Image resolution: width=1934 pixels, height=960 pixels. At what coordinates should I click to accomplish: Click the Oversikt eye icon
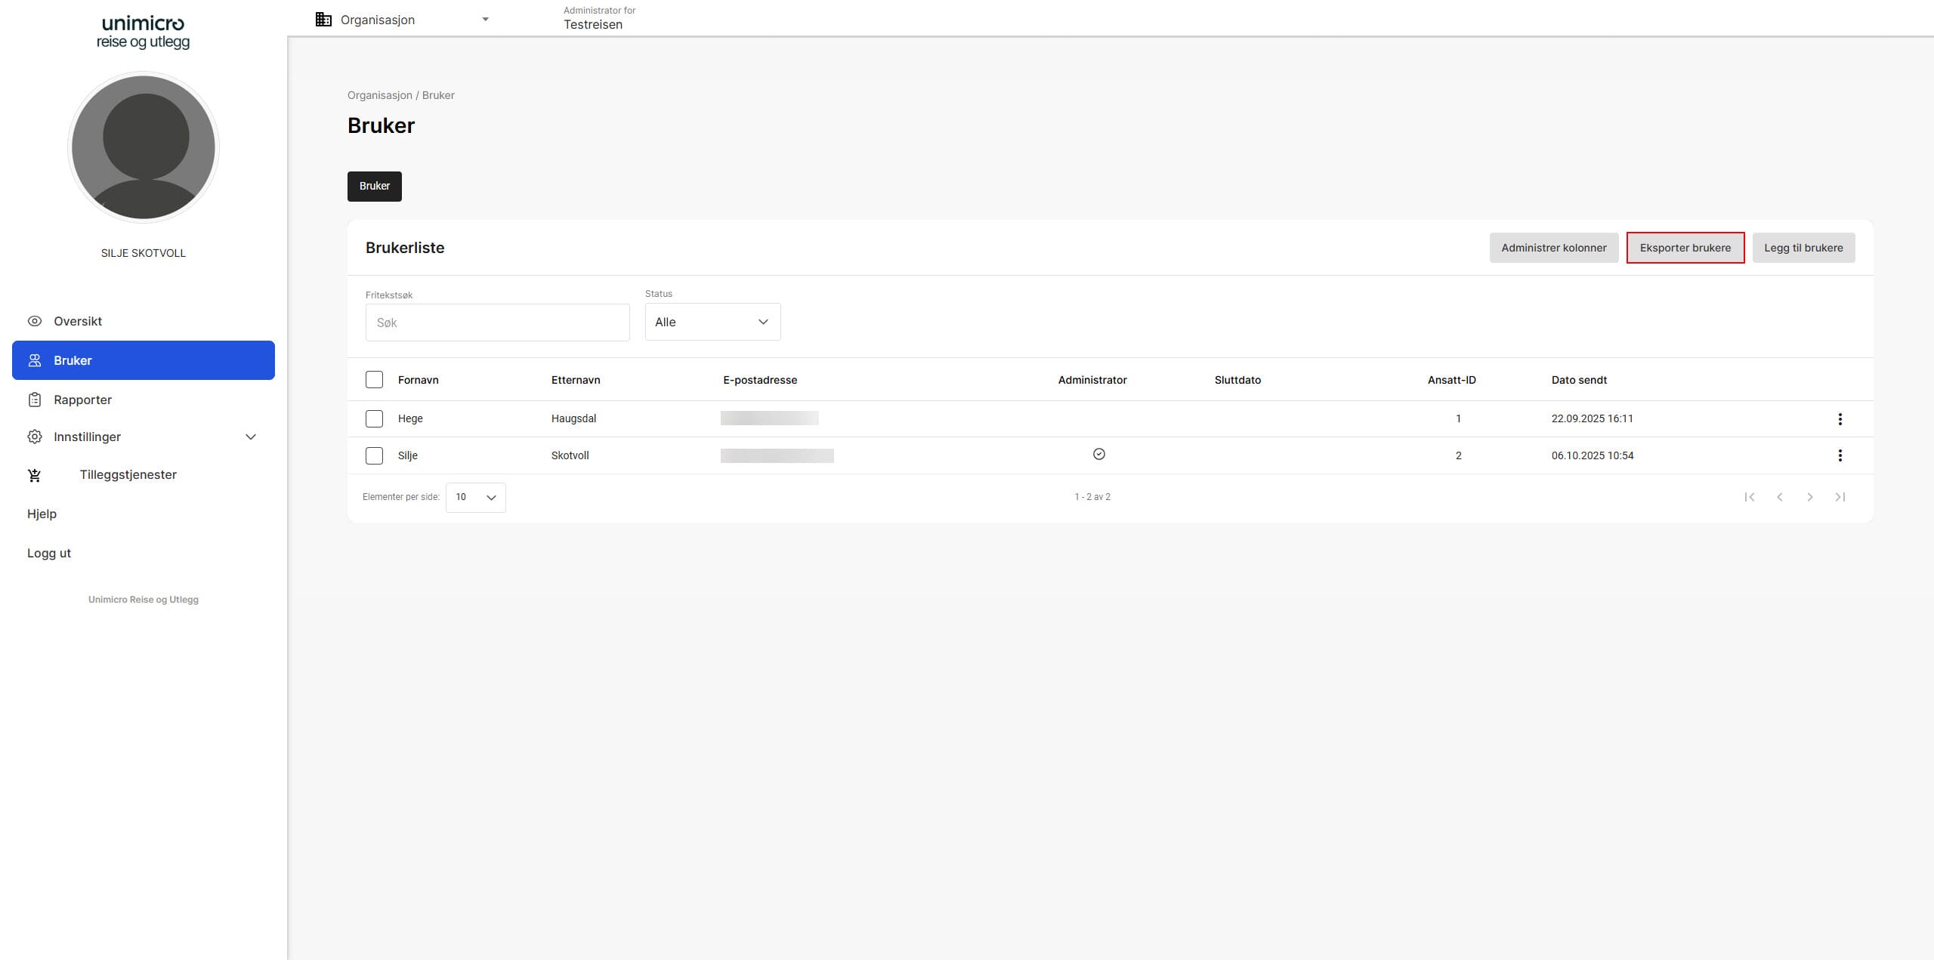[35, 321]
